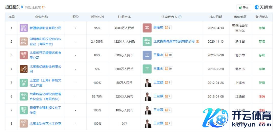Click the help icon beside 法定代表人 header

click(x=180, y=17)
